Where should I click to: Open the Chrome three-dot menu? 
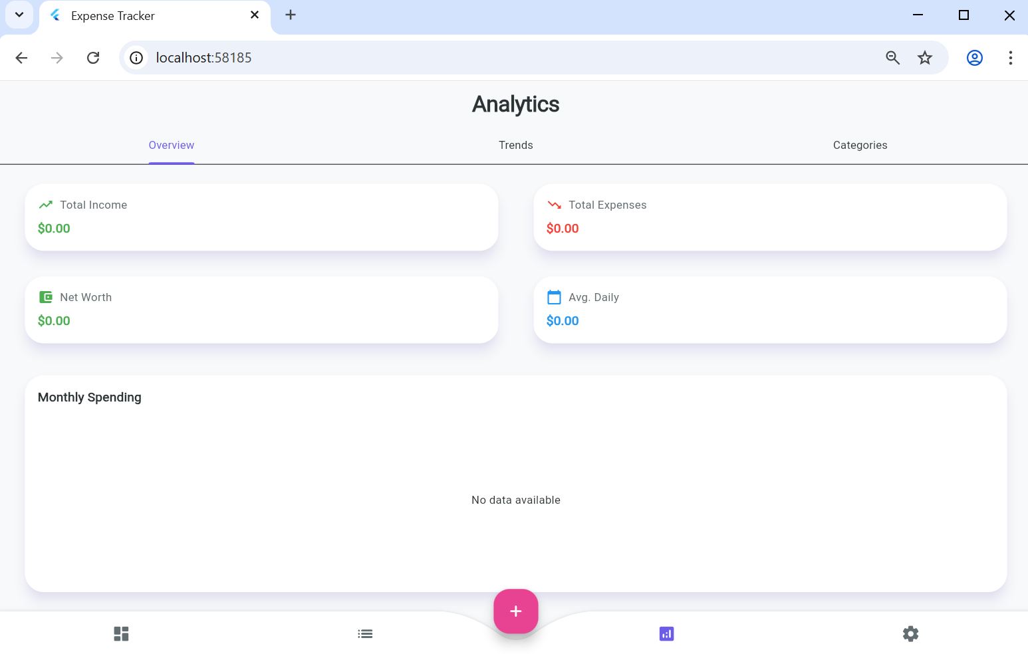(1011, 58)
